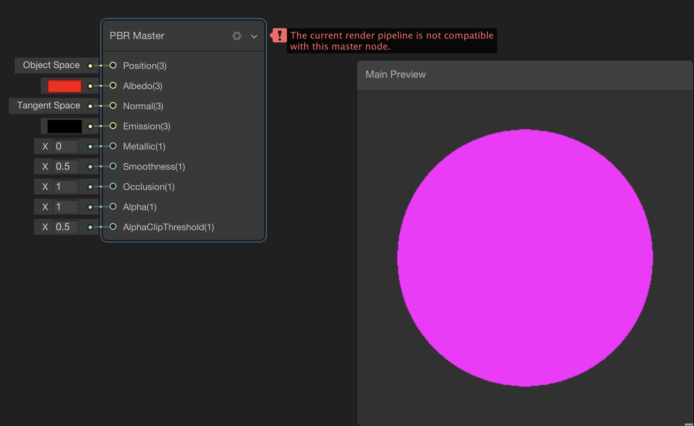Click the Position(3) input port

pos(113,65)
